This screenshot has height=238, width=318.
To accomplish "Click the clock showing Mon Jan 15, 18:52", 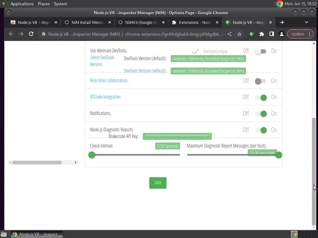I will tap(301, 4).
